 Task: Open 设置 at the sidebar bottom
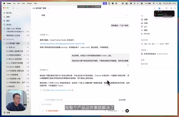pos(7,112)
